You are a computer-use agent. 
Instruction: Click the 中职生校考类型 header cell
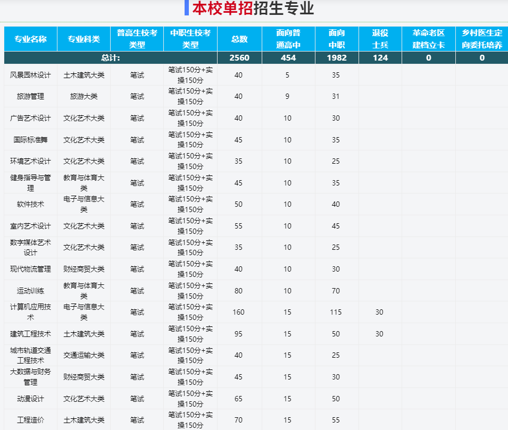190,39
